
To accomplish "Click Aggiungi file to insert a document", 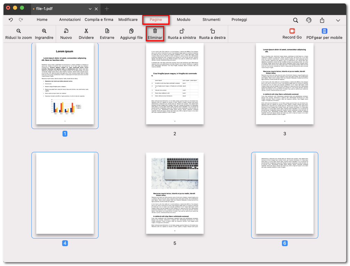I will coord(131,34).
